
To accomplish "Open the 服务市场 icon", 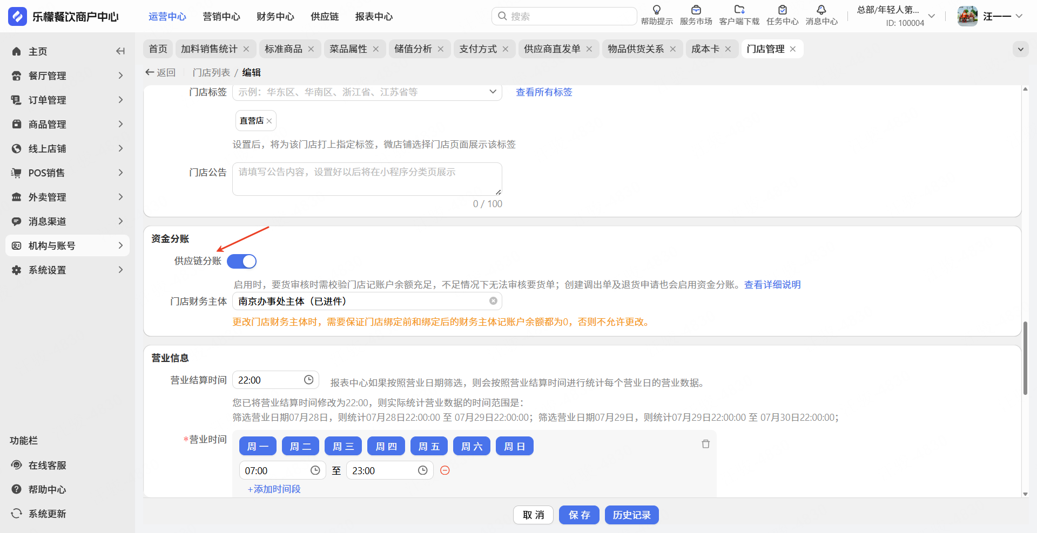I will (696, 10).
